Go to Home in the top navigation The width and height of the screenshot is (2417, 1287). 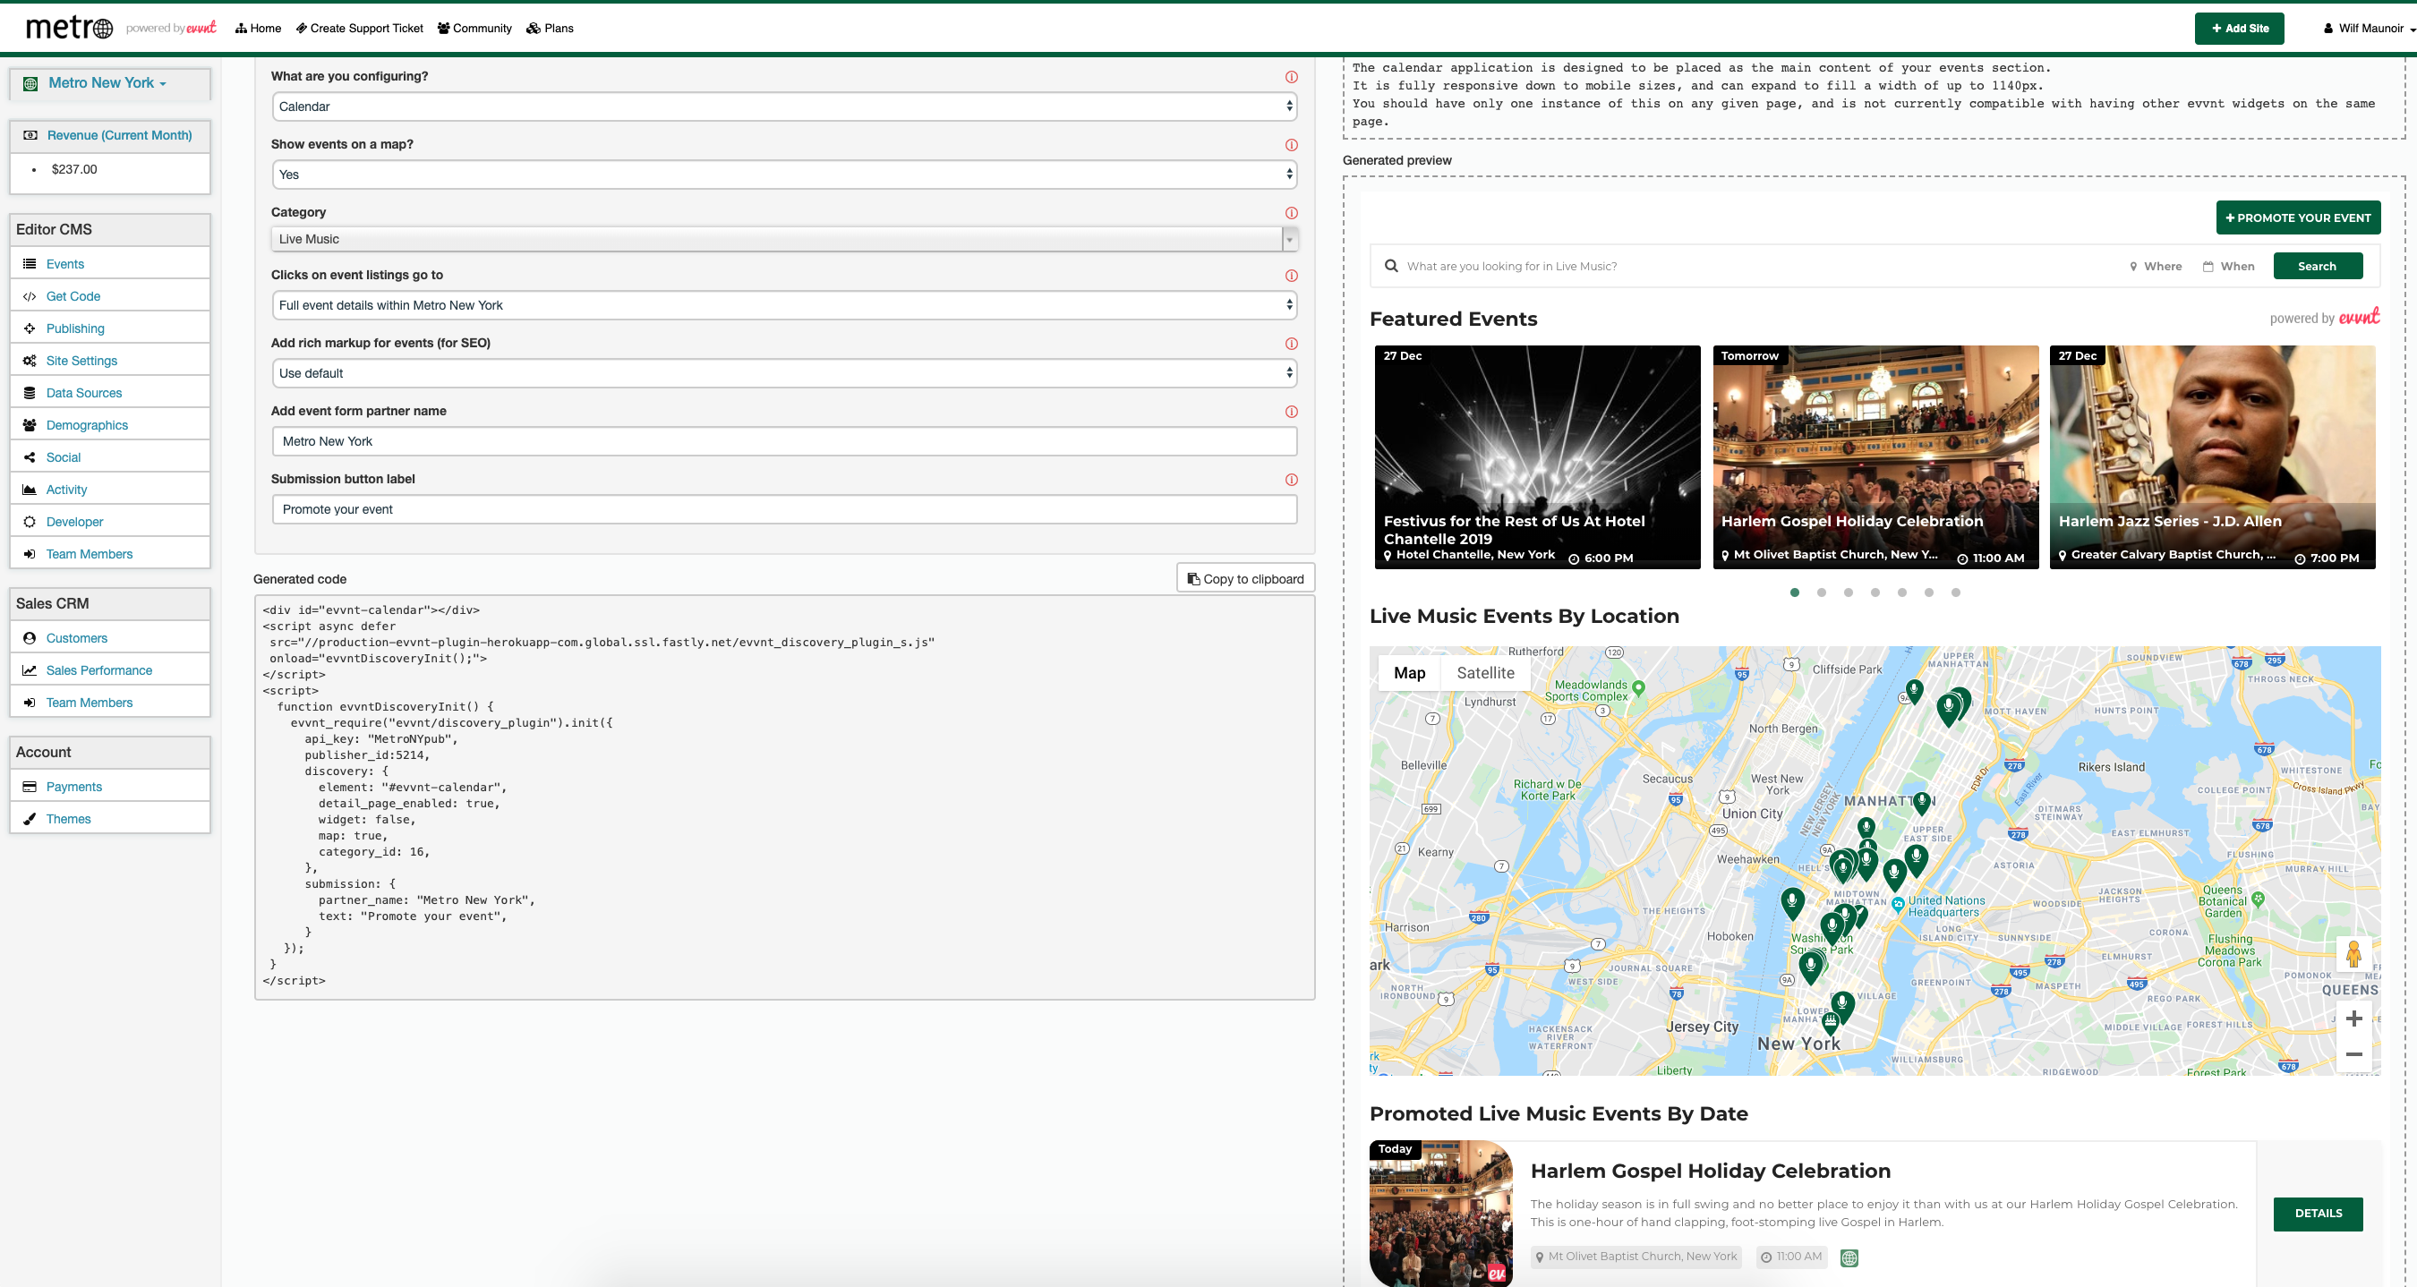point(258,28)
